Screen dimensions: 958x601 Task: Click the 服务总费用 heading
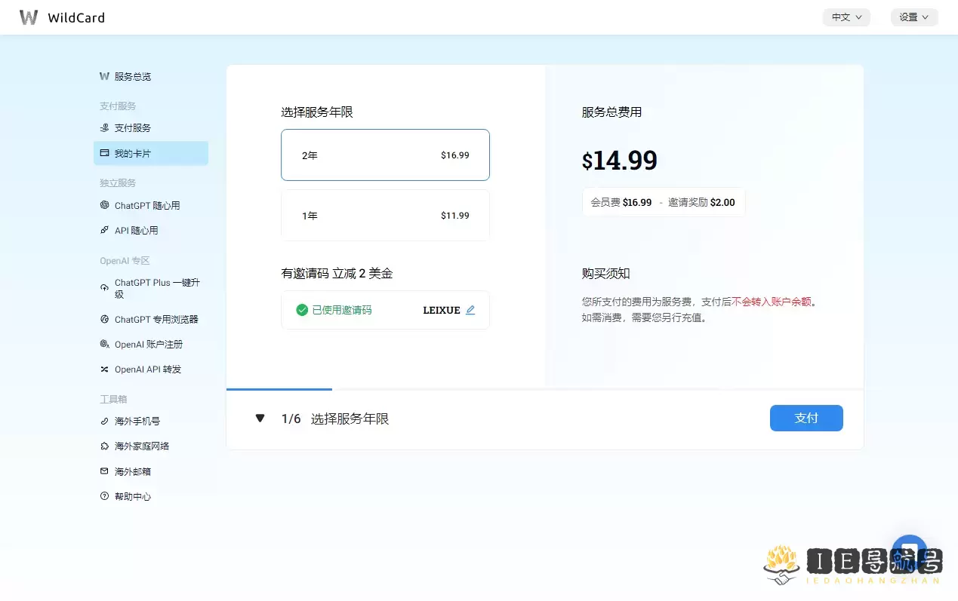[611, 112]
